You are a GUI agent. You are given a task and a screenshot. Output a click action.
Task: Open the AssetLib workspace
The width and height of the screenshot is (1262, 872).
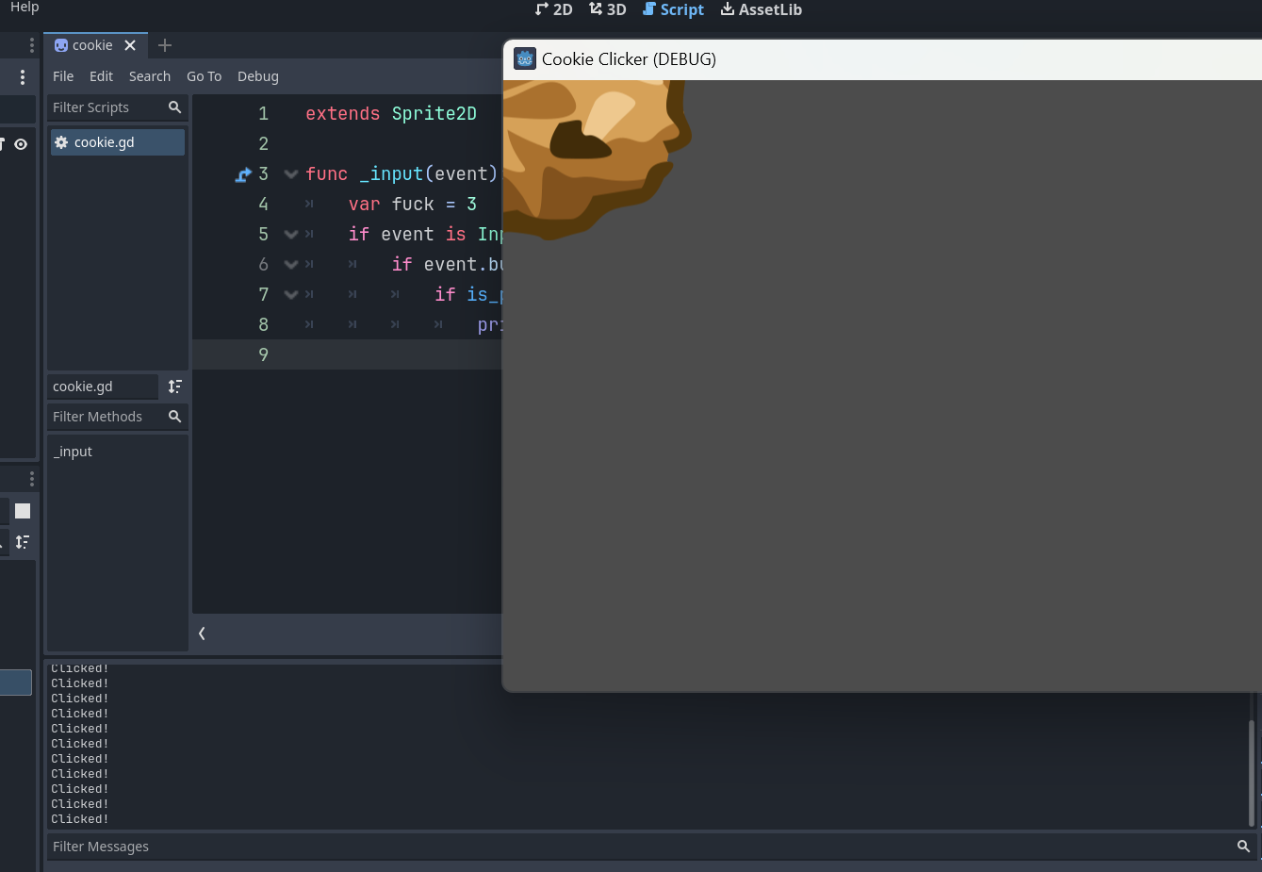pos(762,9)
